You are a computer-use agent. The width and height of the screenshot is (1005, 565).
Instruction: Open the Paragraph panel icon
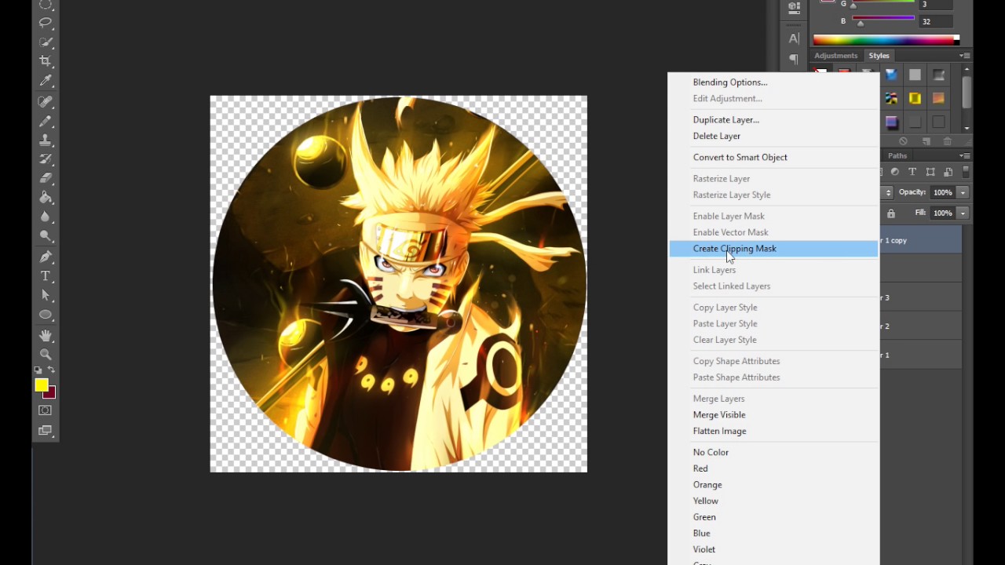tap(794, 59)
